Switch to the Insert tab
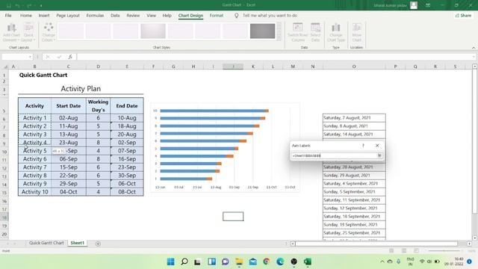Image resolution: width=478 pixels, height=269 pixels. (44, 15)
